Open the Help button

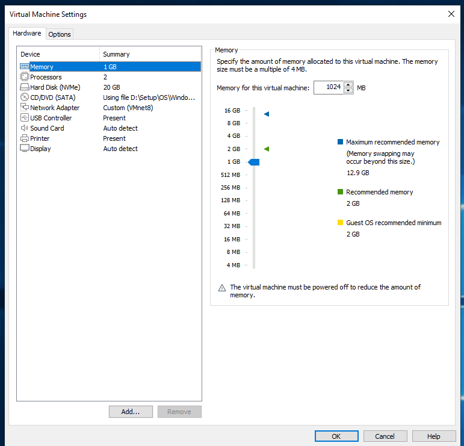pos(434,436)
